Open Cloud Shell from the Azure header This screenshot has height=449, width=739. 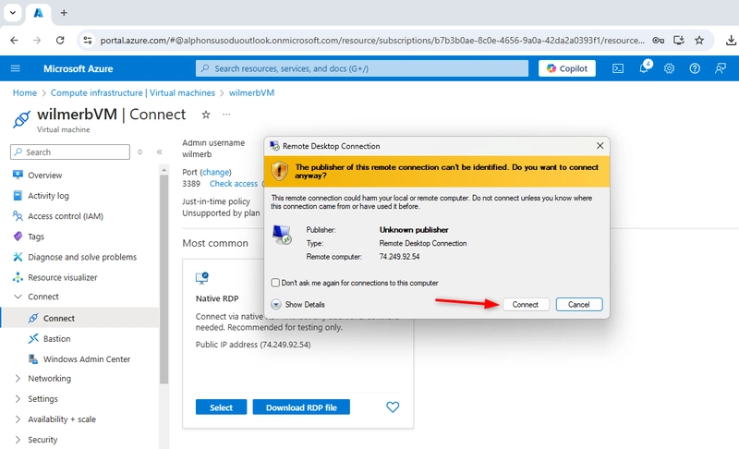click(x=618, y=68)
